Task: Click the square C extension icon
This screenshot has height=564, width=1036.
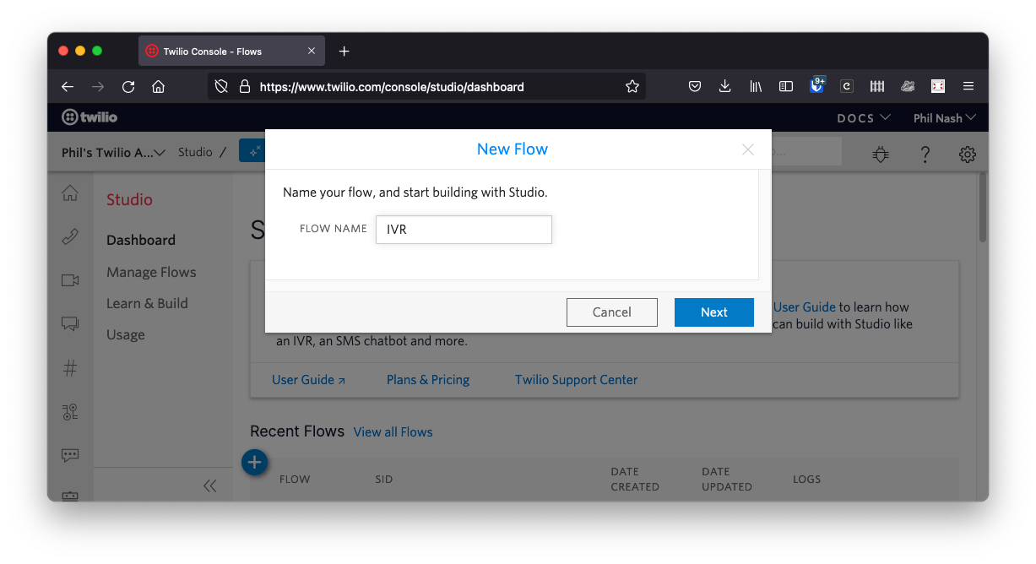Action: [847, 86]
